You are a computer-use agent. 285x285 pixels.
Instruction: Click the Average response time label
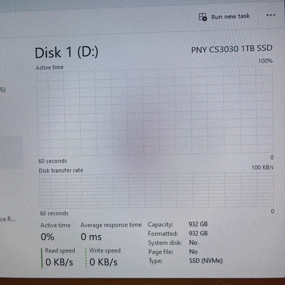tap(111, 225)
